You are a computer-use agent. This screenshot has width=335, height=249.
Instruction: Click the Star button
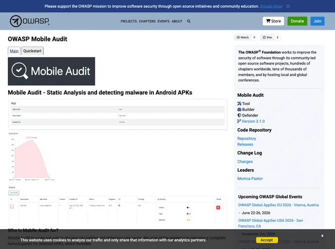267,37
